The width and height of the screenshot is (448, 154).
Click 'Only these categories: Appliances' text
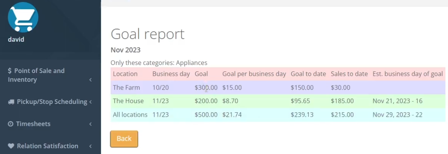coord(159,63)
